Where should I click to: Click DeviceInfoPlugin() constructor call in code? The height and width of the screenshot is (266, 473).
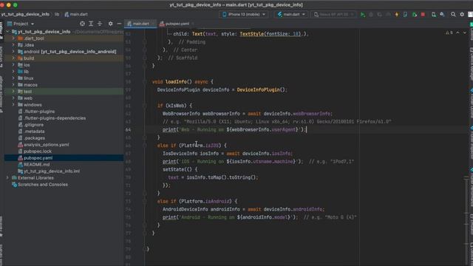pos(261,89)
